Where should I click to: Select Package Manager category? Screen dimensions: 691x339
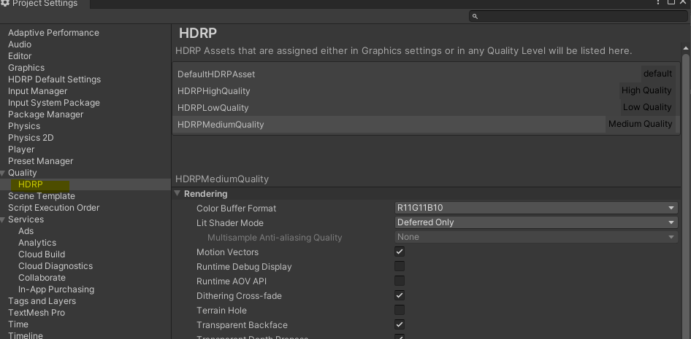(45, 114)
